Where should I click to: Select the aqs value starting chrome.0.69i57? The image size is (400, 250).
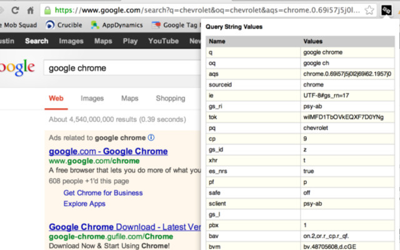pos(347,74)
